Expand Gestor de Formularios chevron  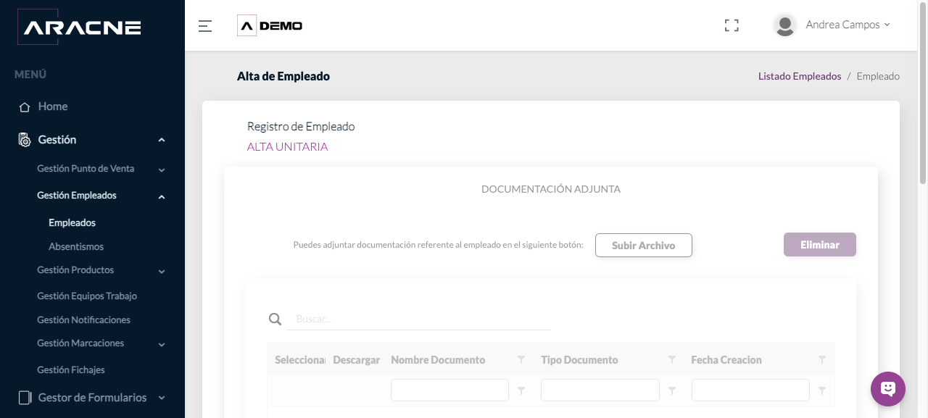[x=162, y=398]
